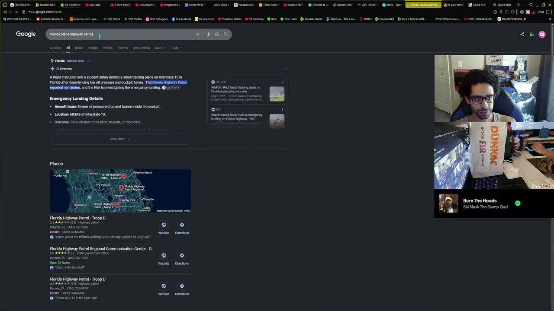Visit the Website for Regional Communication Center
This screenshot has height=311, width=554.
coord(164,259)
